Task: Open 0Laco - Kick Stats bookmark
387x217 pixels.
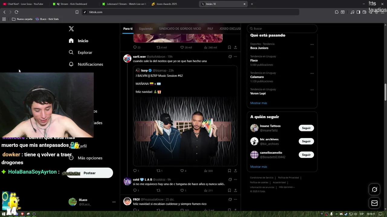Action: (x=47, y=19)
